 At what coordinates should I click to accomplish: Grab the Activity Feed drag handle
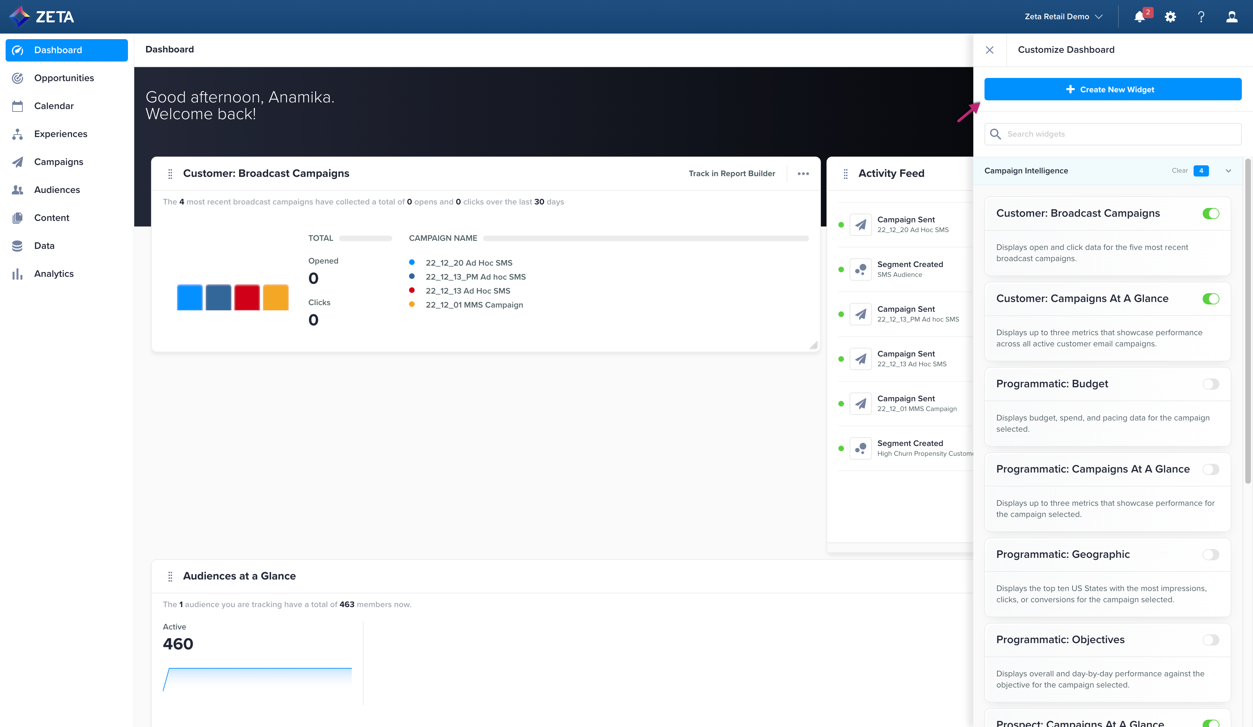coord(845,174)
